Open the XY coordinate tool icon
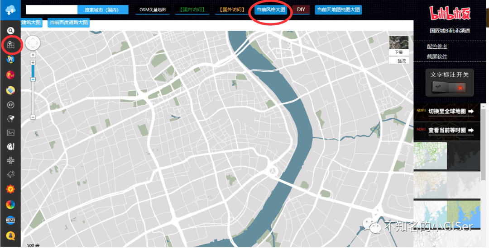489x248 pixels. click(10, 105)
